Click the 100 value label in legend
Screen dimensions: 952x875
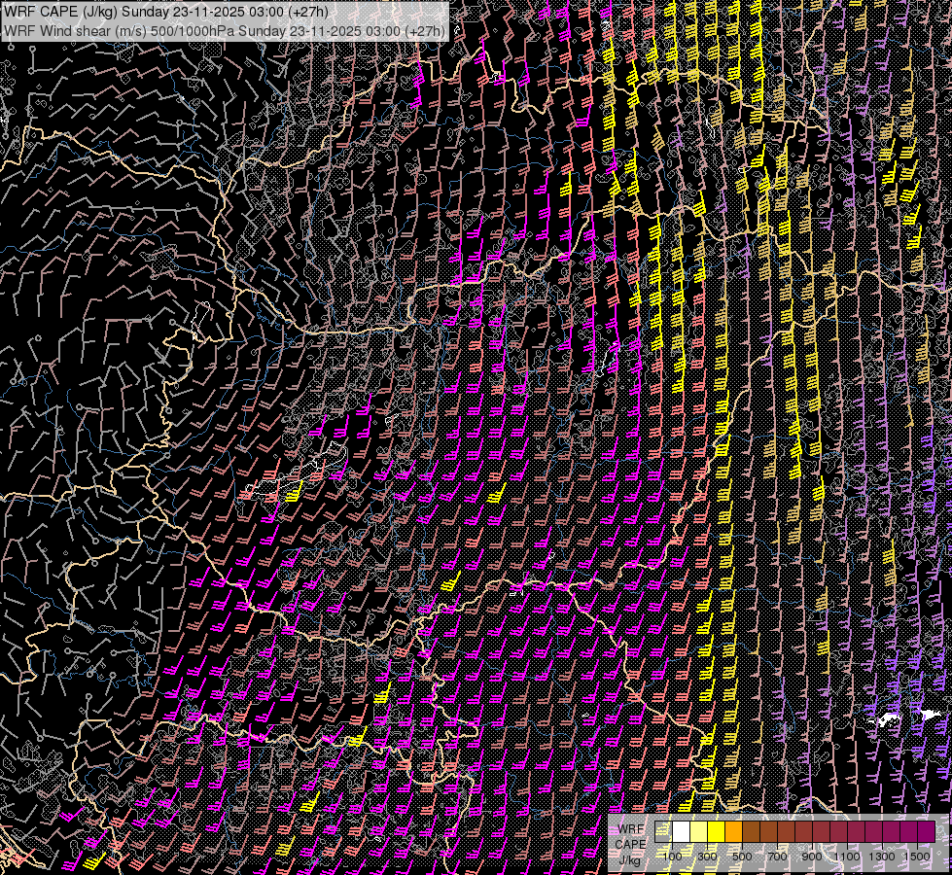tap(672, 857)
